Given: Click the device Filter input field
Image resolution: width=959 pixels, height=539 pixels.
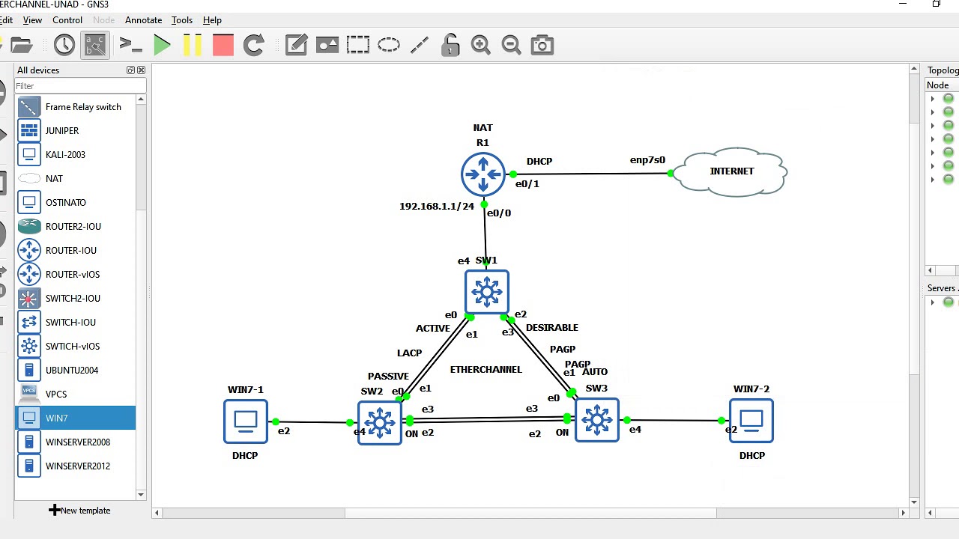Looking at the screenshot, I should click(80, 86).
